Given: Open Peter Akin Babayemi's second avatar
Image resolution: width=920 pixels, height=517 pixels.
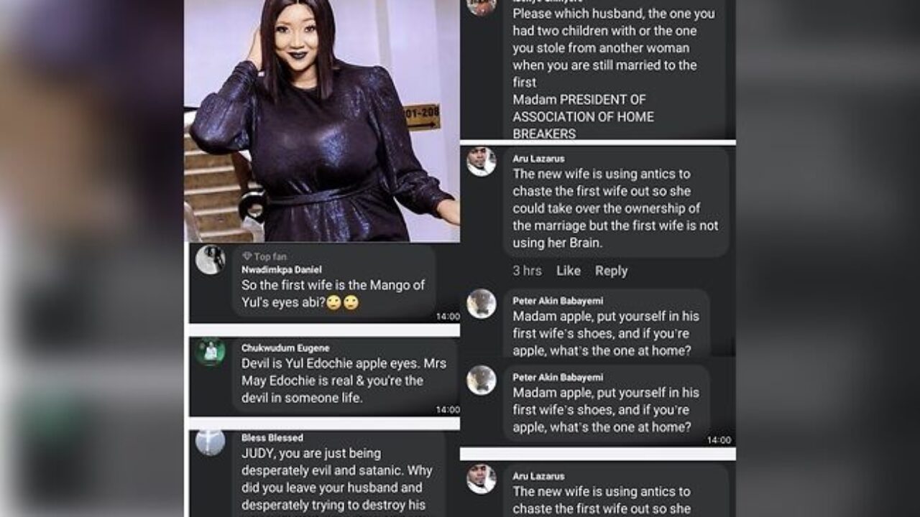Looking at the screenshot, I should point(481,380).
